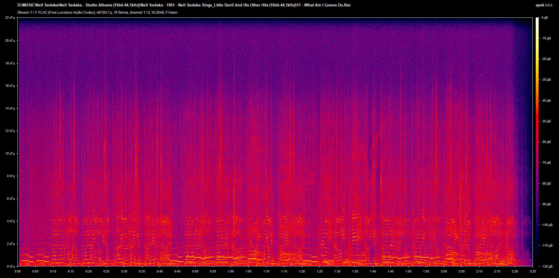The width and height of the screenshot is (559, 278).
Task: Click the 10 кГц frequency axis label
Action: tap(10, 153)
